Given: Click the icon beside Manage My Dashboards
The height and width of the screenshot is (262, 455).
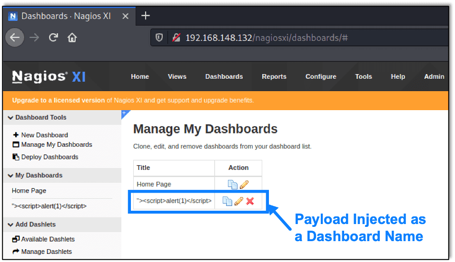Looking at the screenshot, I should tap(16, 144).
